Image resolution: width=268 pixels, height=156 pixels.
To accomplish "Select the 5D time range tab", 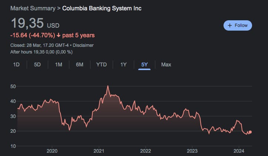I will (37, 65).
